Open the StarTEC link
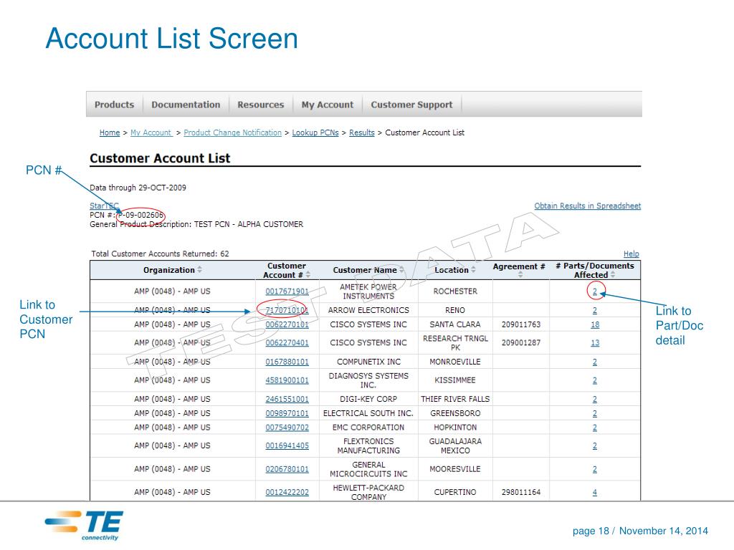 click(x=104, y=206)
